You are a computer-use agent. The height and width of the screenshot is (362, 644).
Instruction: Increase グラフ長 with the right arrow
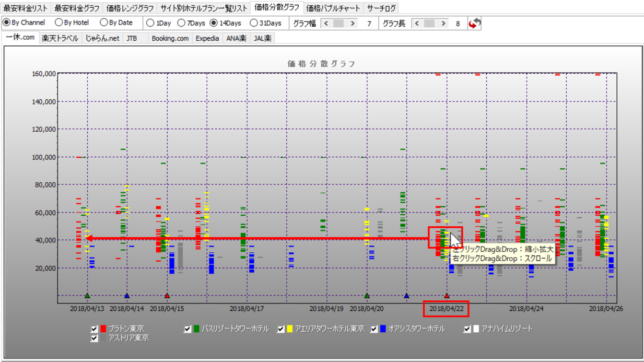pos(443,24)
